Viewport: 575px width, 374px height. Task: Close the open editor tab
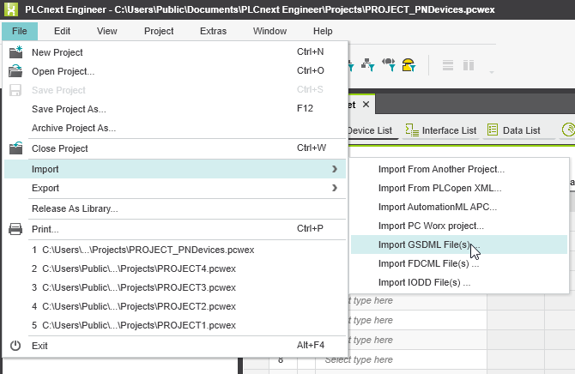tap(366, 105)
